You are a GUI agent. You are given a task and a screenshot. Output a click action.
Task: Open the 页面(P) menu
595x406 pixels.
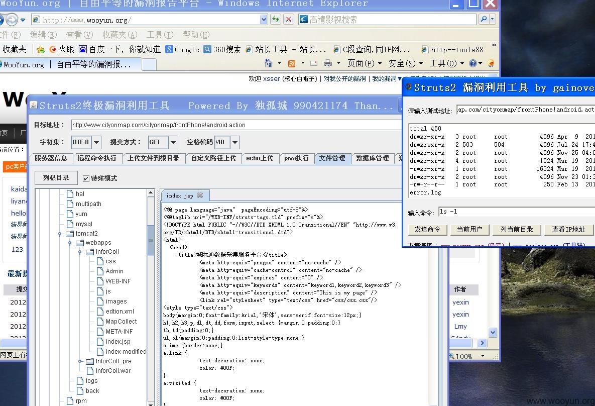365,63
